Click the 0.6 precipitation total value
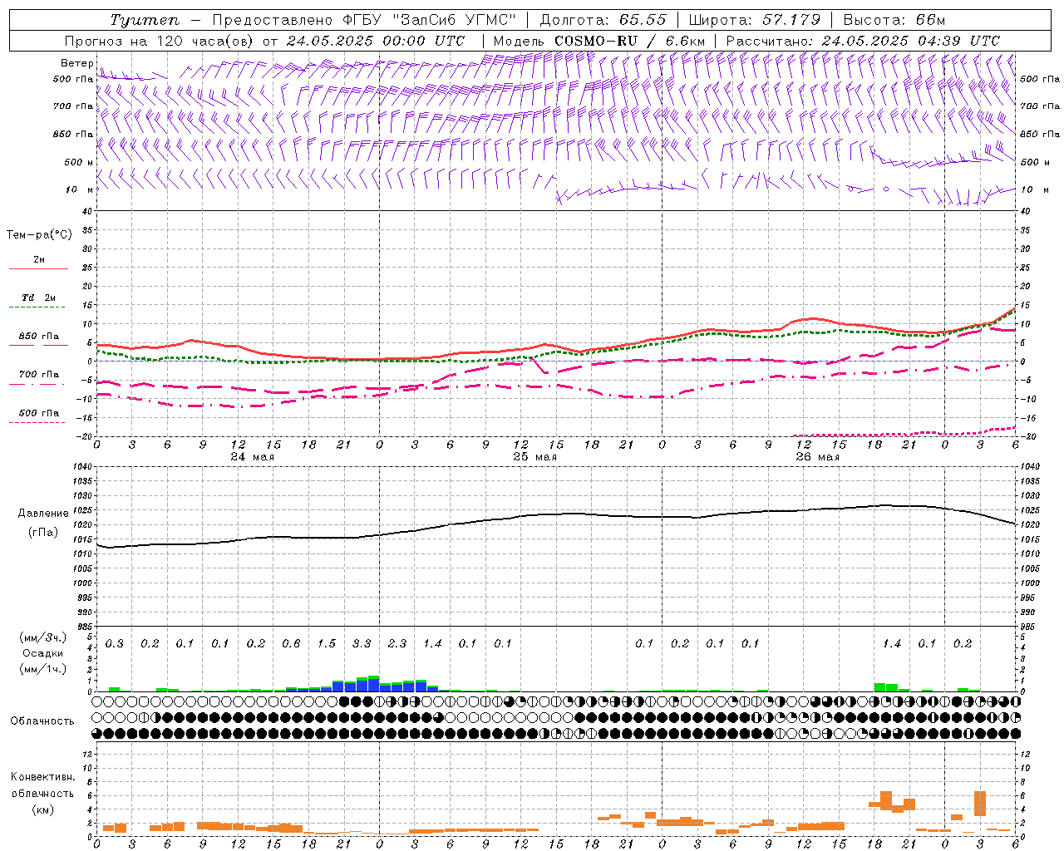 click(x=291, y=643)
